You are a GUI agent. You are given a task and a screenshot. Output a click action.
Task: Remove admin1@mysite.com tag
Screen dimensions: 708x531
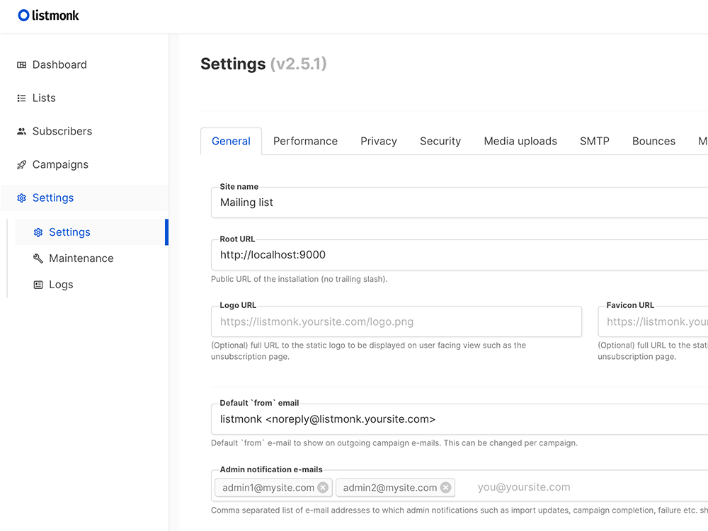pos(323,487)
